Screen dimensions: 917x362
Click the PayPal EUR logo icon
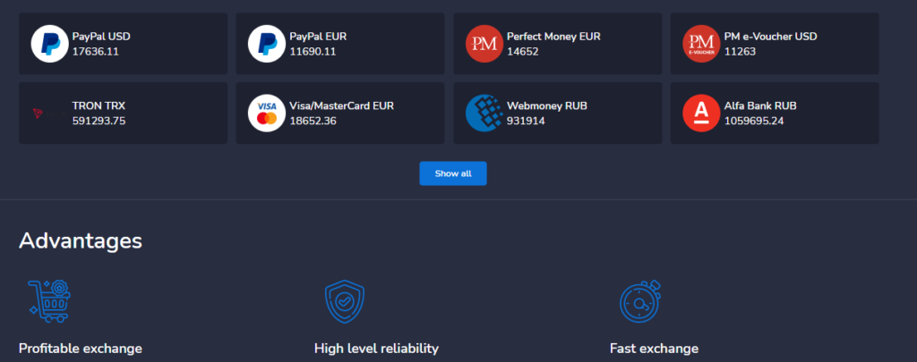(267, 44)
